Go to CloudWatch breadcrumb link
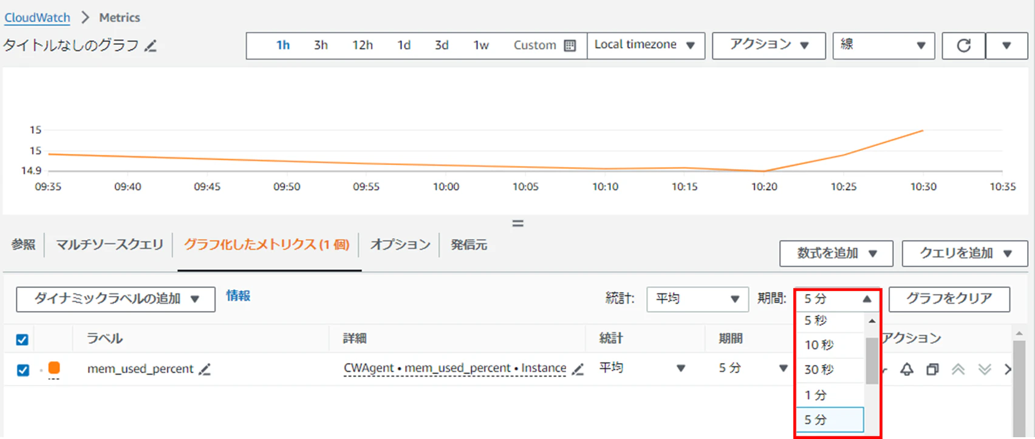The height and width of the screenshot is (439, 1035). point(37,18)
